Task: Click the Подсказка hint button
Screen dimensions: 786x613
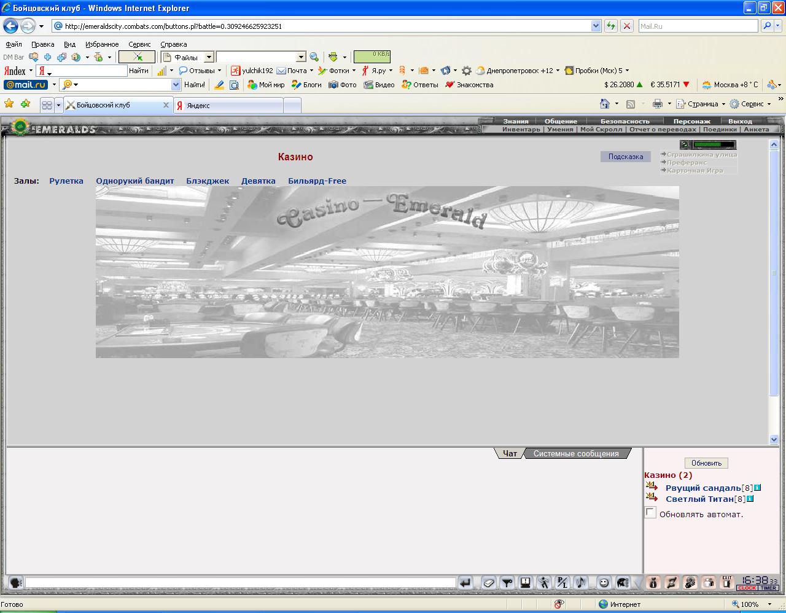Action: [x=625, y=157]
